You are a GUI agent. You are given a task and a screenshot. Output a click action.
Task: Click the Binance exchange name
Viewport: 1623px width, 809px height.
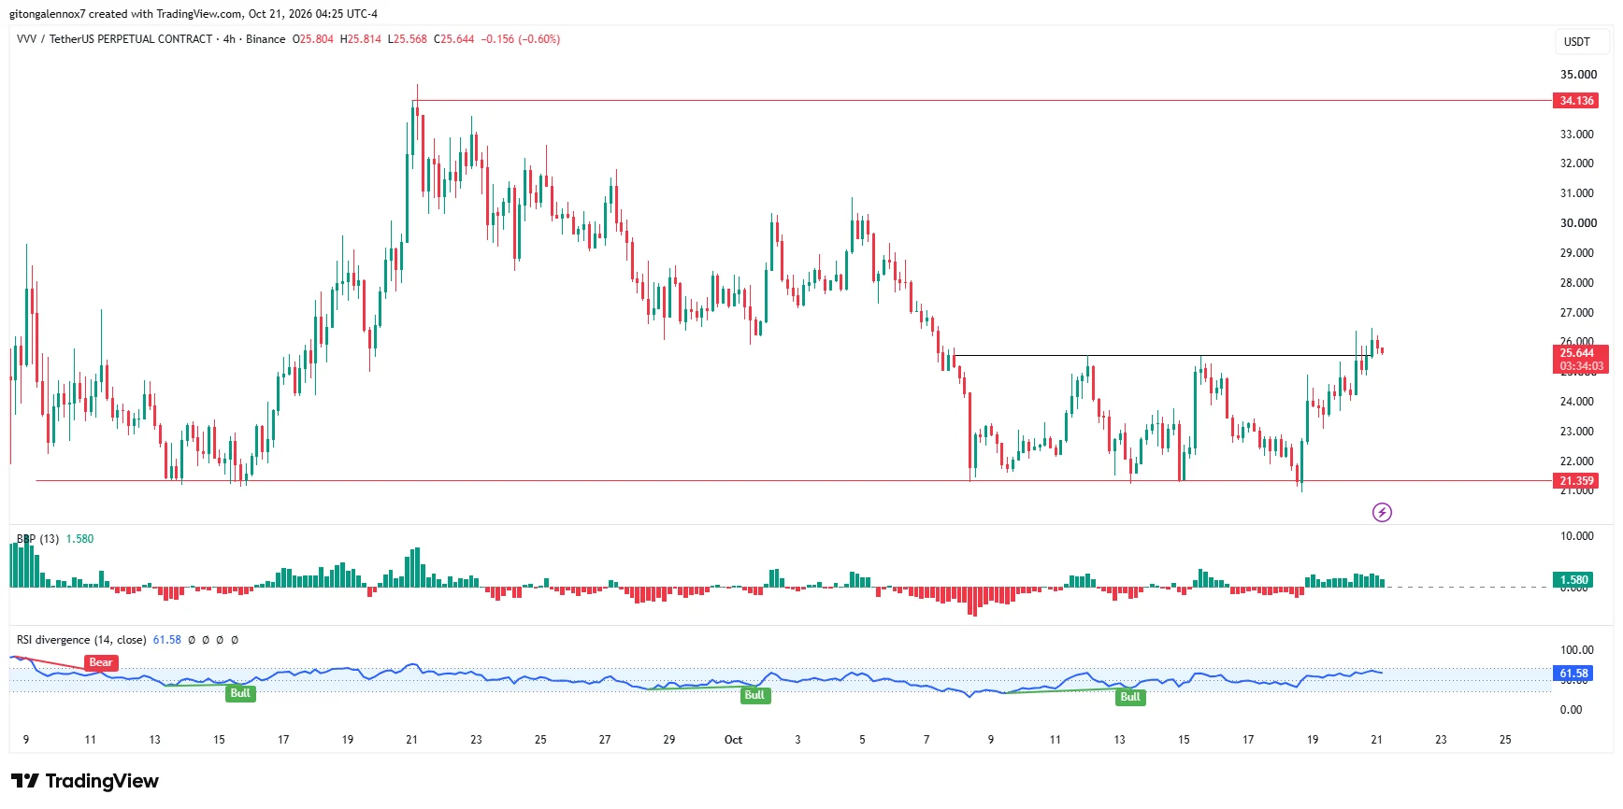pos(266,39)
